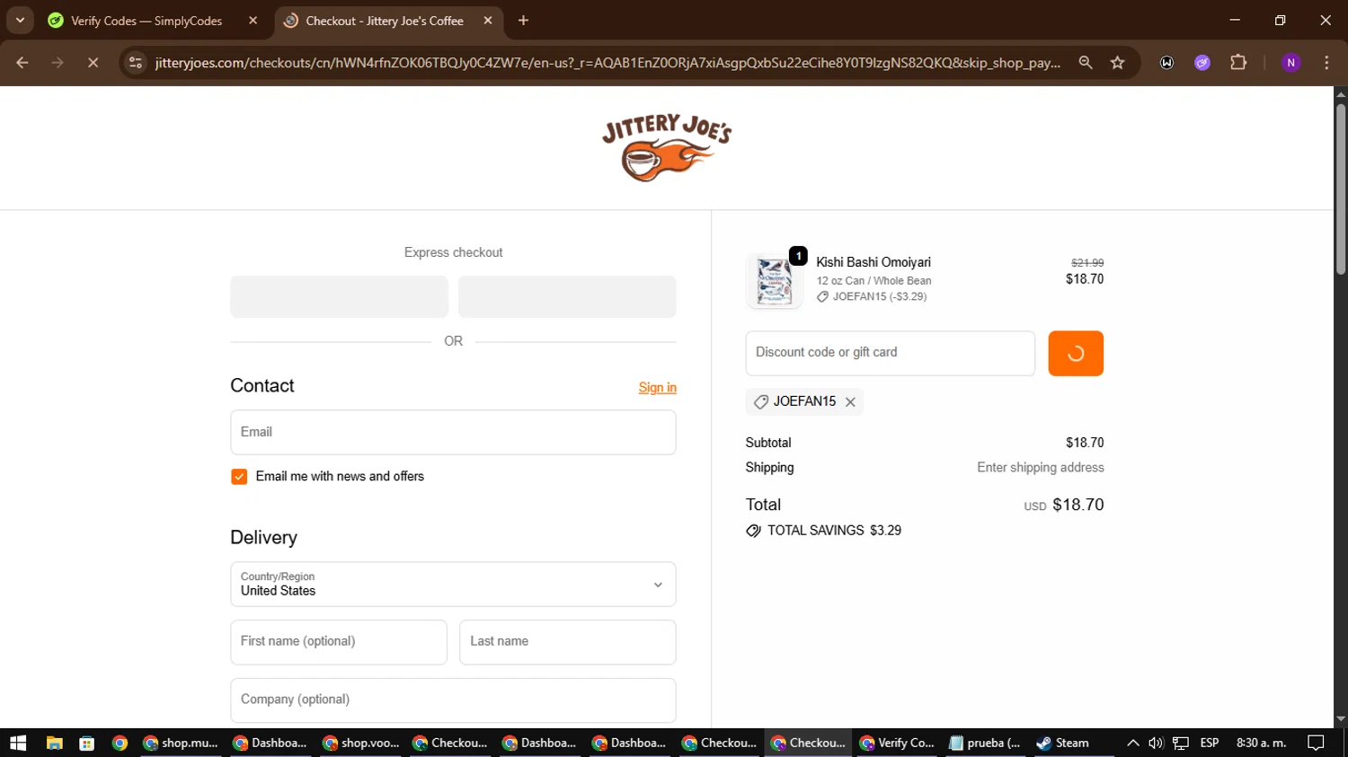The image size is (1348, 757).
Task: Click the First name (optional) field
Action: [x=339, y=642]
